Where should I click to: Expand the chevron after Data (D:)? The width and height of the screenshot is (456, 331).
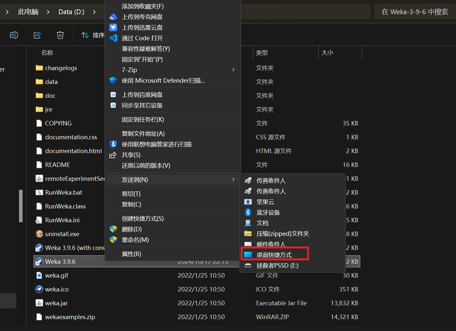pos(94,12)
